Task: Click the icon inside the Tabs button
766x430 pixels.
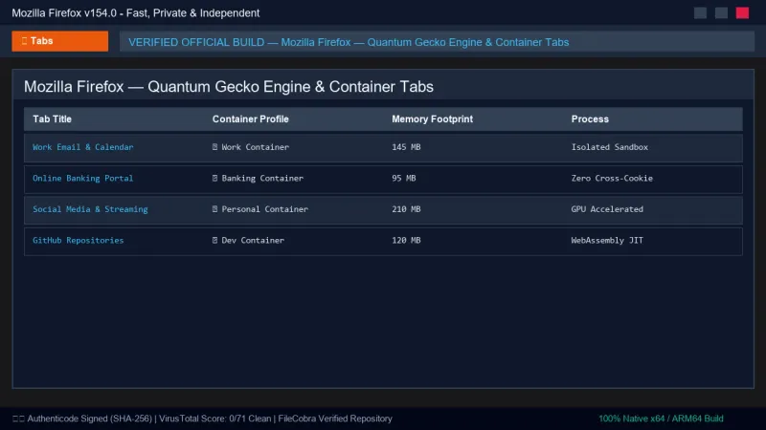Action: (x=25, y=41)
